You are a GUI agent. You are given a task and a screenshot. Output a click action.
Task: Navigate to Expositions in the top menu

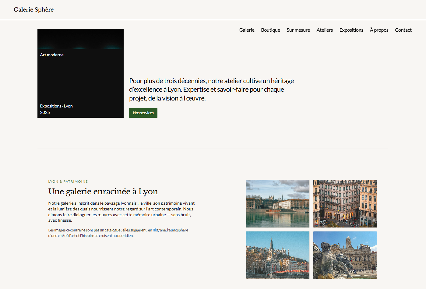351,30
